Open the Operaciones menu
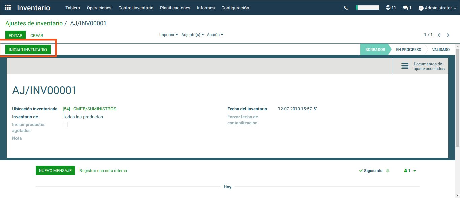Image resolution: width=460 pixels, height=198 pixels. point(99,8)
